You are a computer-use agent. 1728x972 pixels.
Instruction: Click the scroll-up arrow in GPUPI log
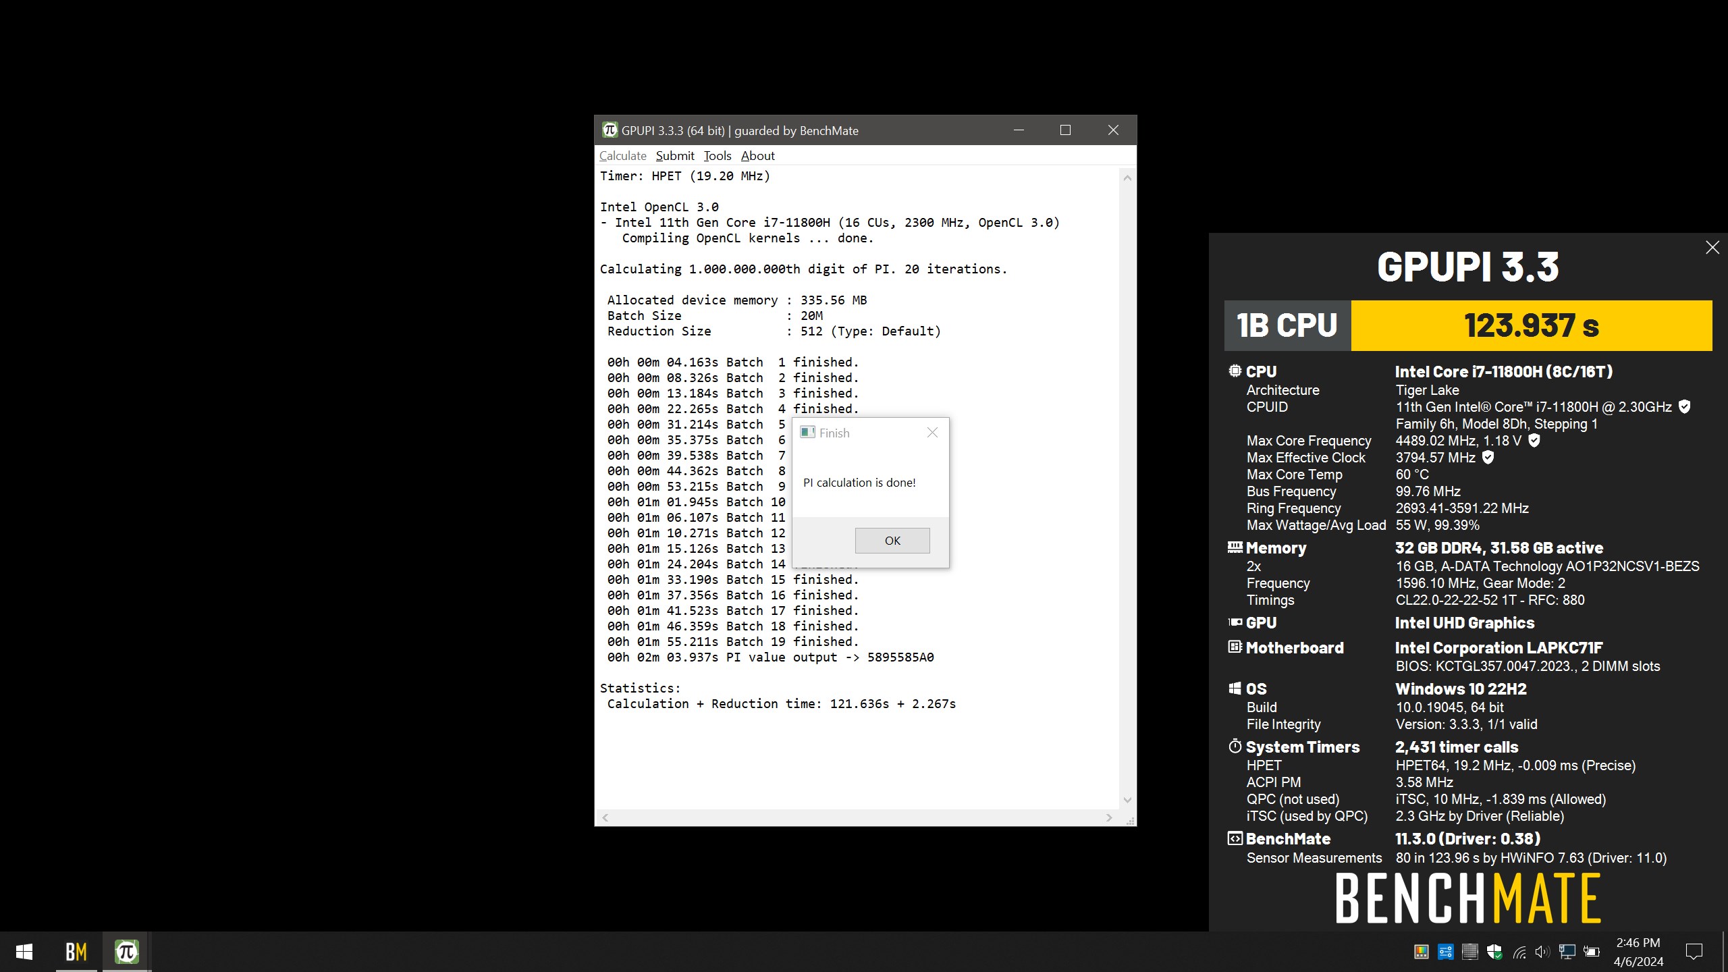point(1127,178)
